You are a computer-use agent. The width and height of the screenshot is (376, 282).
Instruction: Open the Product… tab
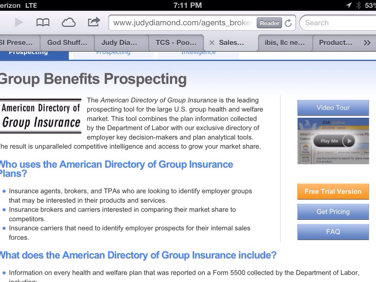point(335,43)
